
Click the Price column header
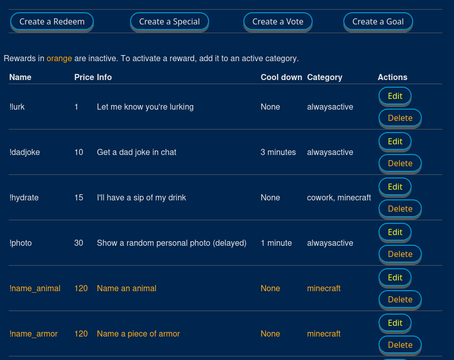(x=84, y=77)
